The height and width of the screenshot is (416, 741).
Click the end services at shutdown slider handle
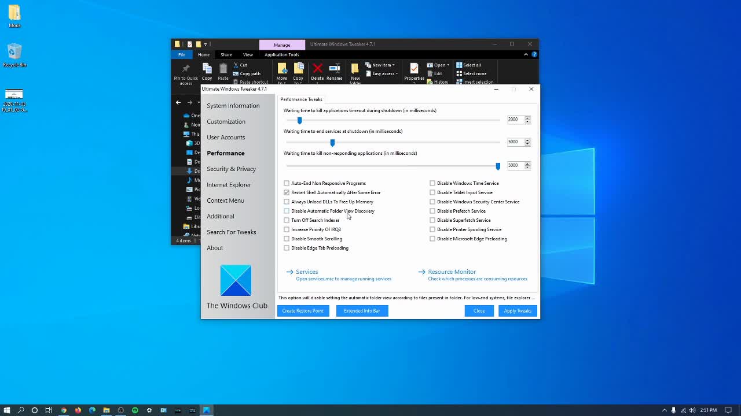pos(332,142)
